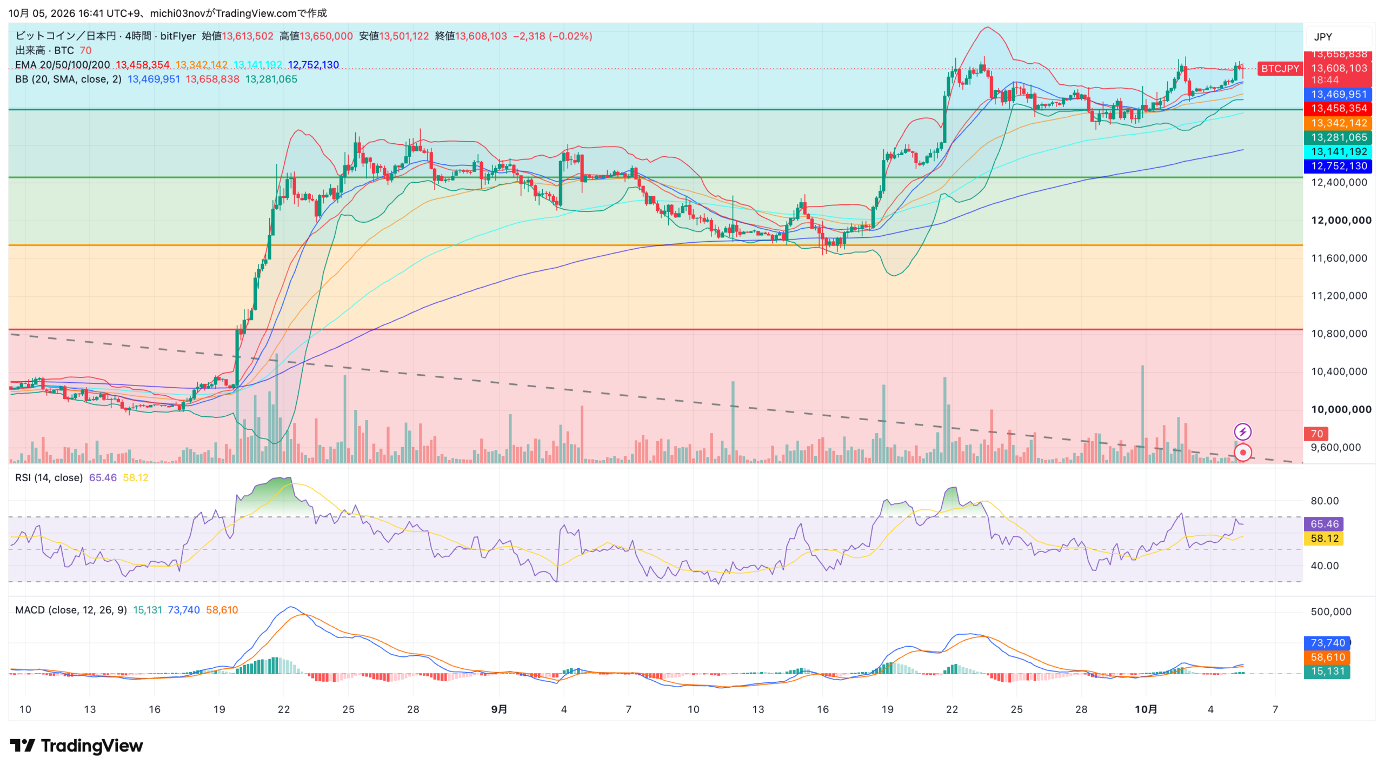Click the 10月 date axis label
The height and width of the screenshot is (771, 1384).
pos(1146,709)
